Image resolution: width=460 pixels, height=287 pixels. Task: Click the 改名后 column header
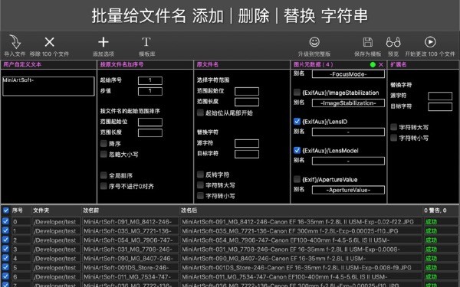(189, 210)
